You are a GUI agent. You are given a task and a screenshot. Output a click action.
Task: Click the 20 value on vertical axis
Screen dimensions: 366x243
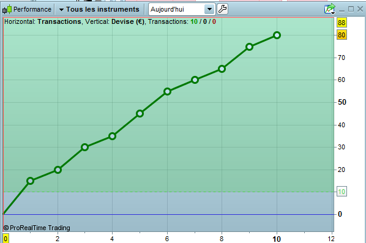tap(342, 170)
